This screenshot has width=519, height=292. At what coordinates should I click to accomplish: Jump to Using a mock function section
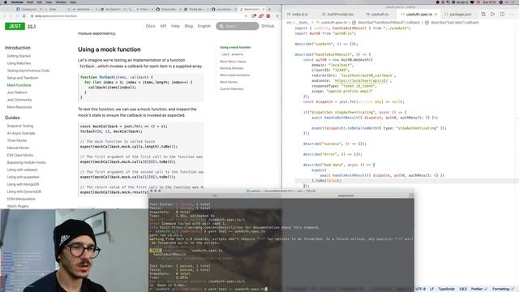click(x=235, y=47)
